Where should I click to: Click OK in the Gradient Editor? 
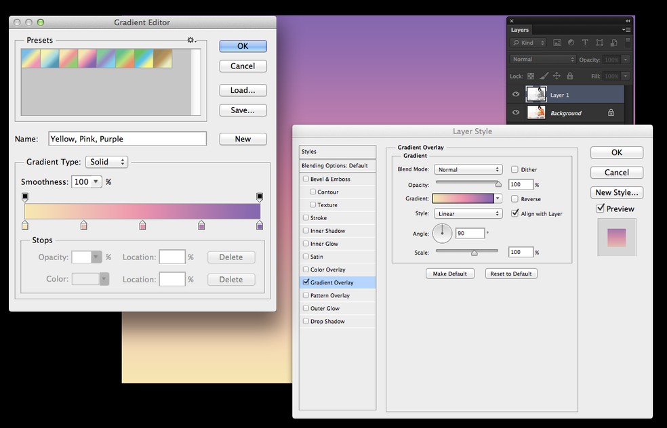243,46
